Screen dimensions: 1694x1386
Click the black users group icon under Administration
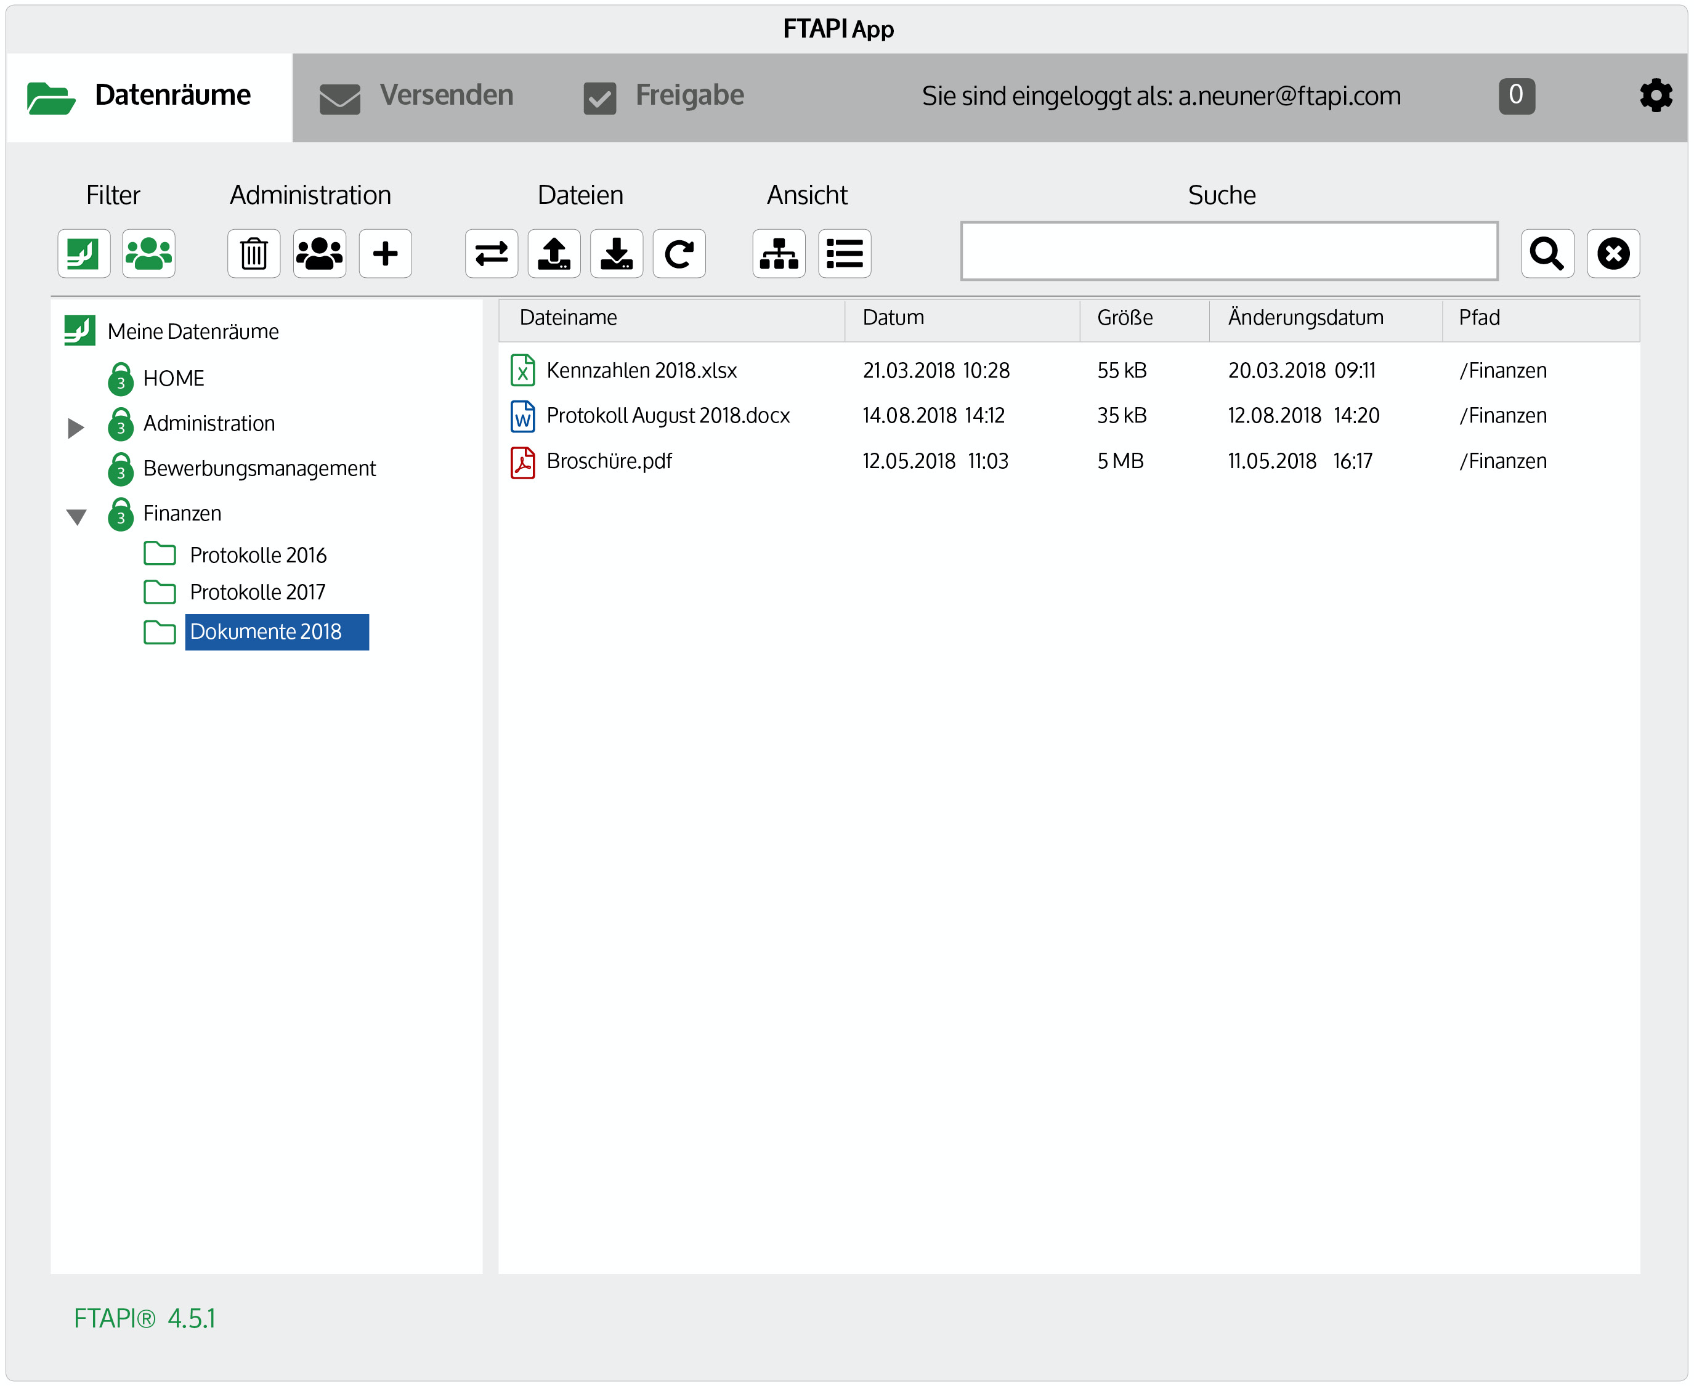(319, 254)
